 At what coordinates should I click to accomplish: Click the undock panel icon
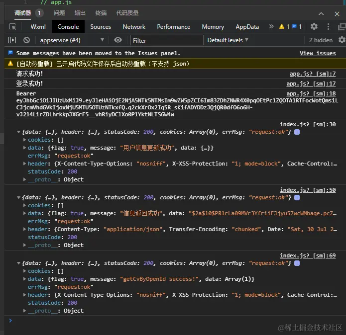(x=342, y=27)
